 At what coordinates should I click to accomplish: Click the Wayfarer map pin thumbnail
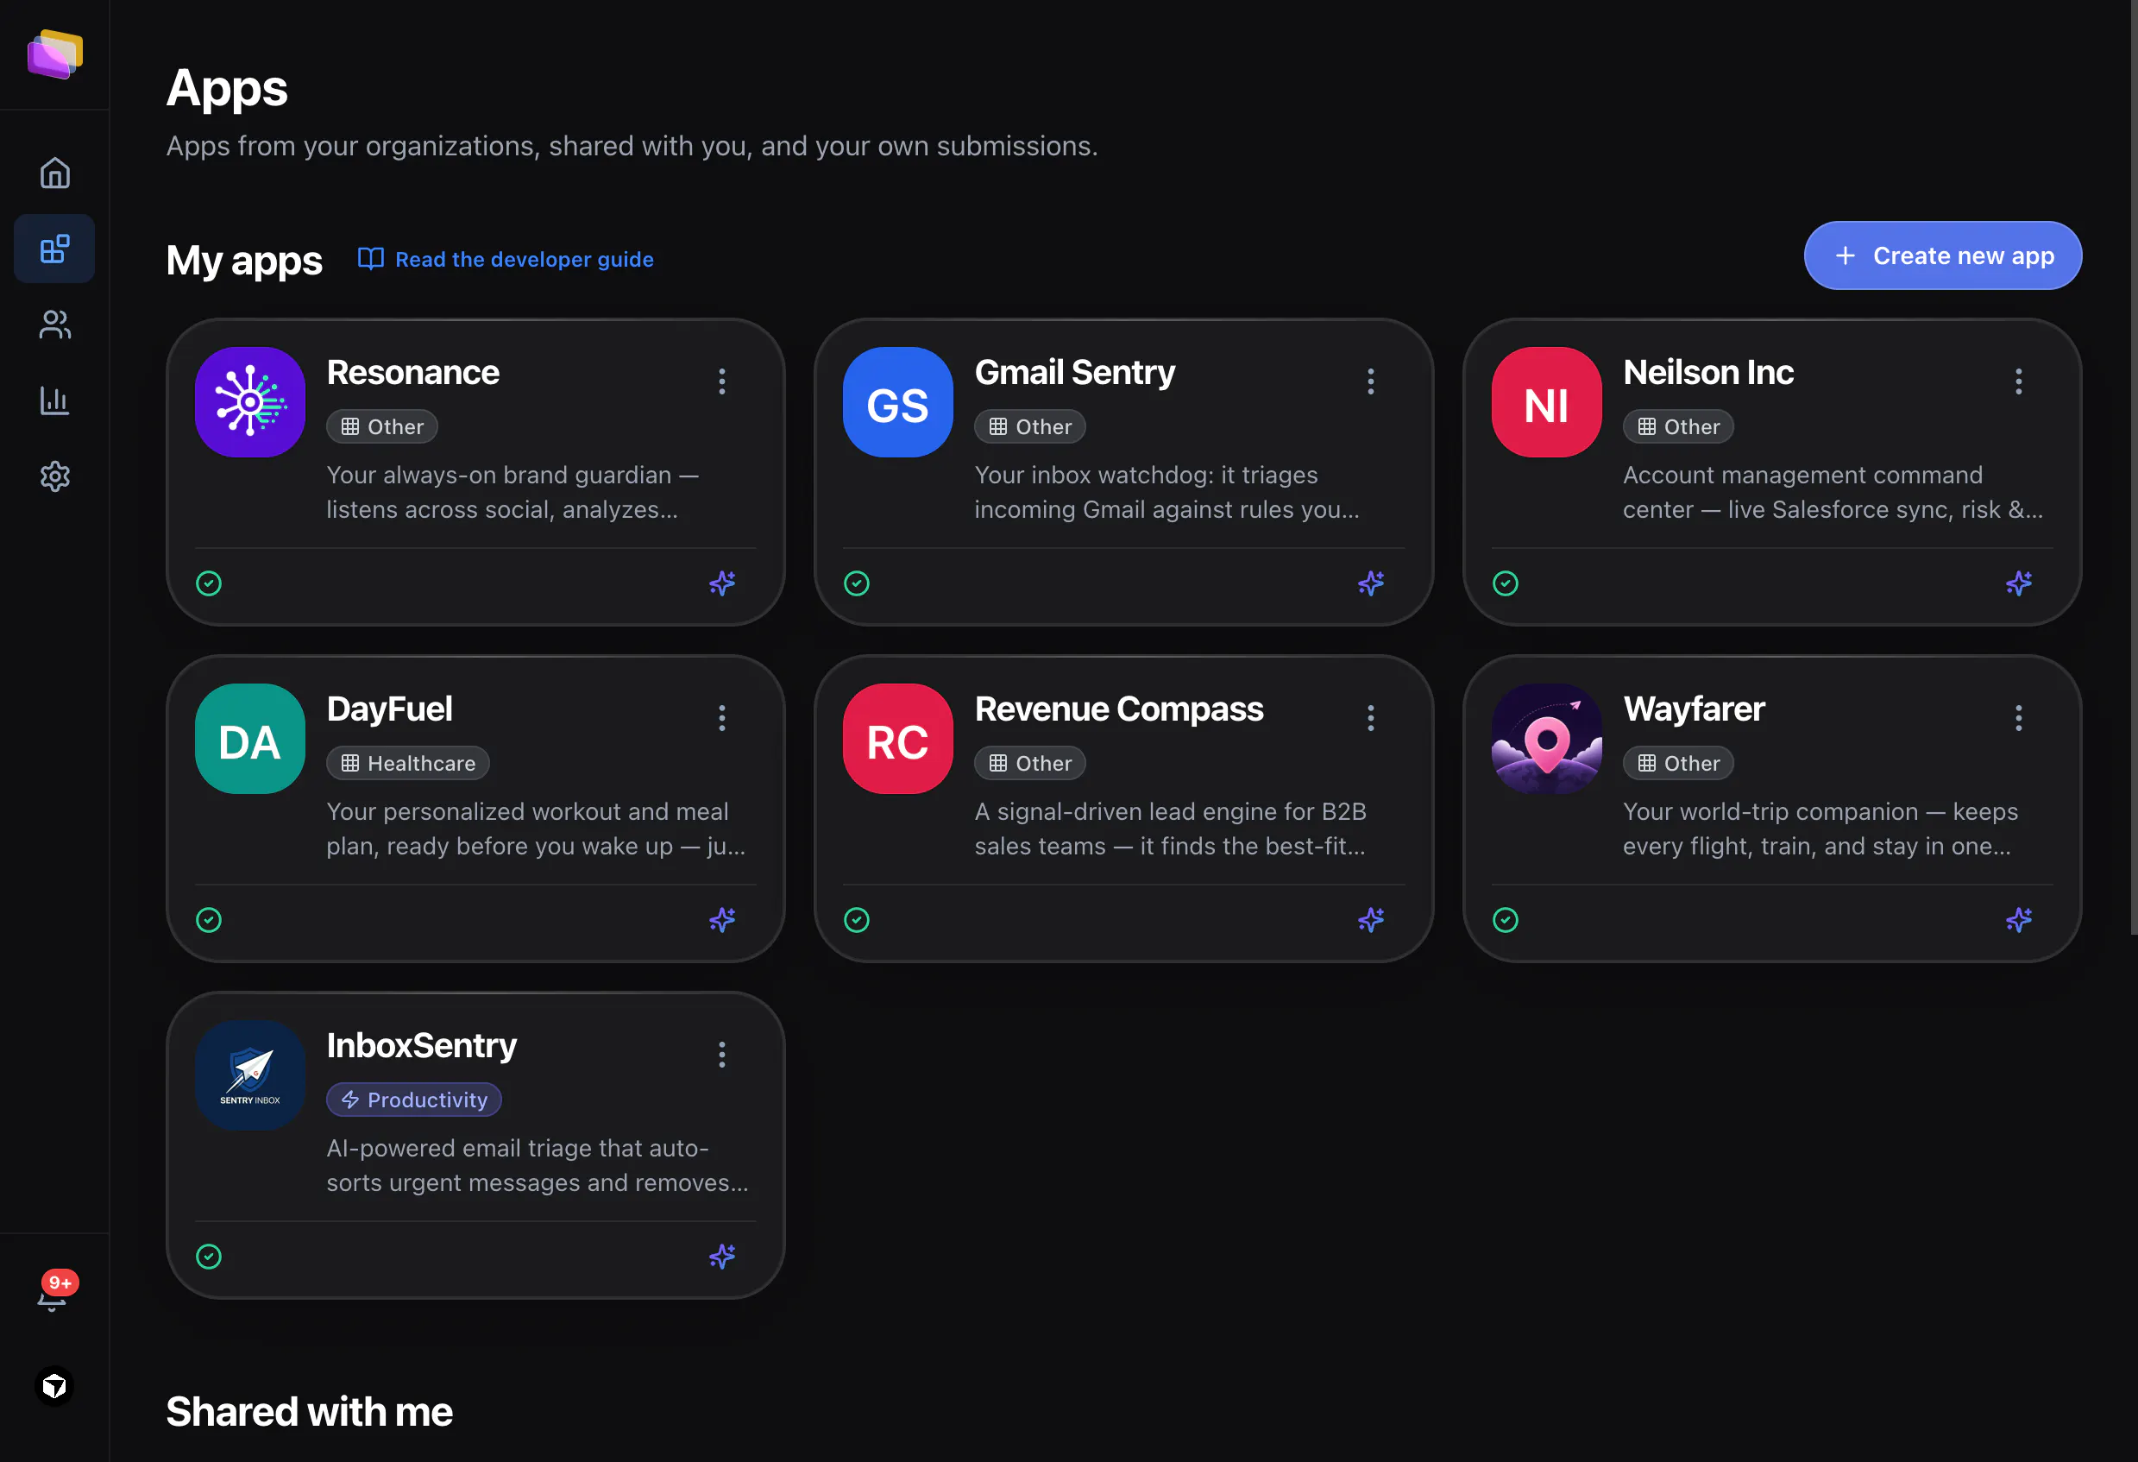click(x=1546, y=739)
